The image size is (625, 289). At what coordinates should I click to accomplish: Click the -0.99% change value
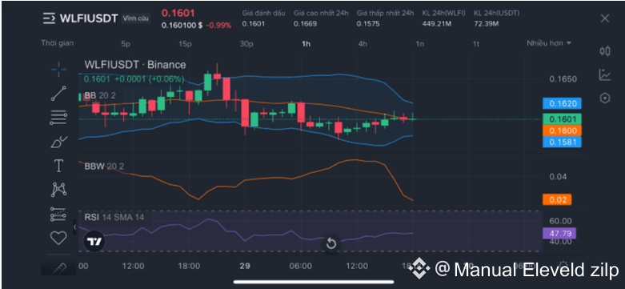(218, 26)
